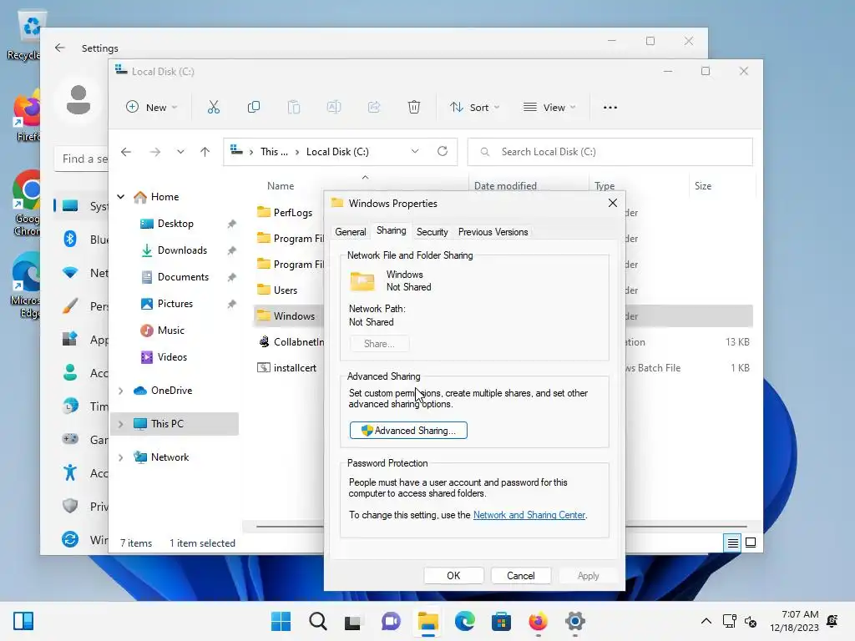Image resolution: width=855 pixels, height=641 pixels.
Task: Switch to details view icon in status bar
Action: point(732,543)
